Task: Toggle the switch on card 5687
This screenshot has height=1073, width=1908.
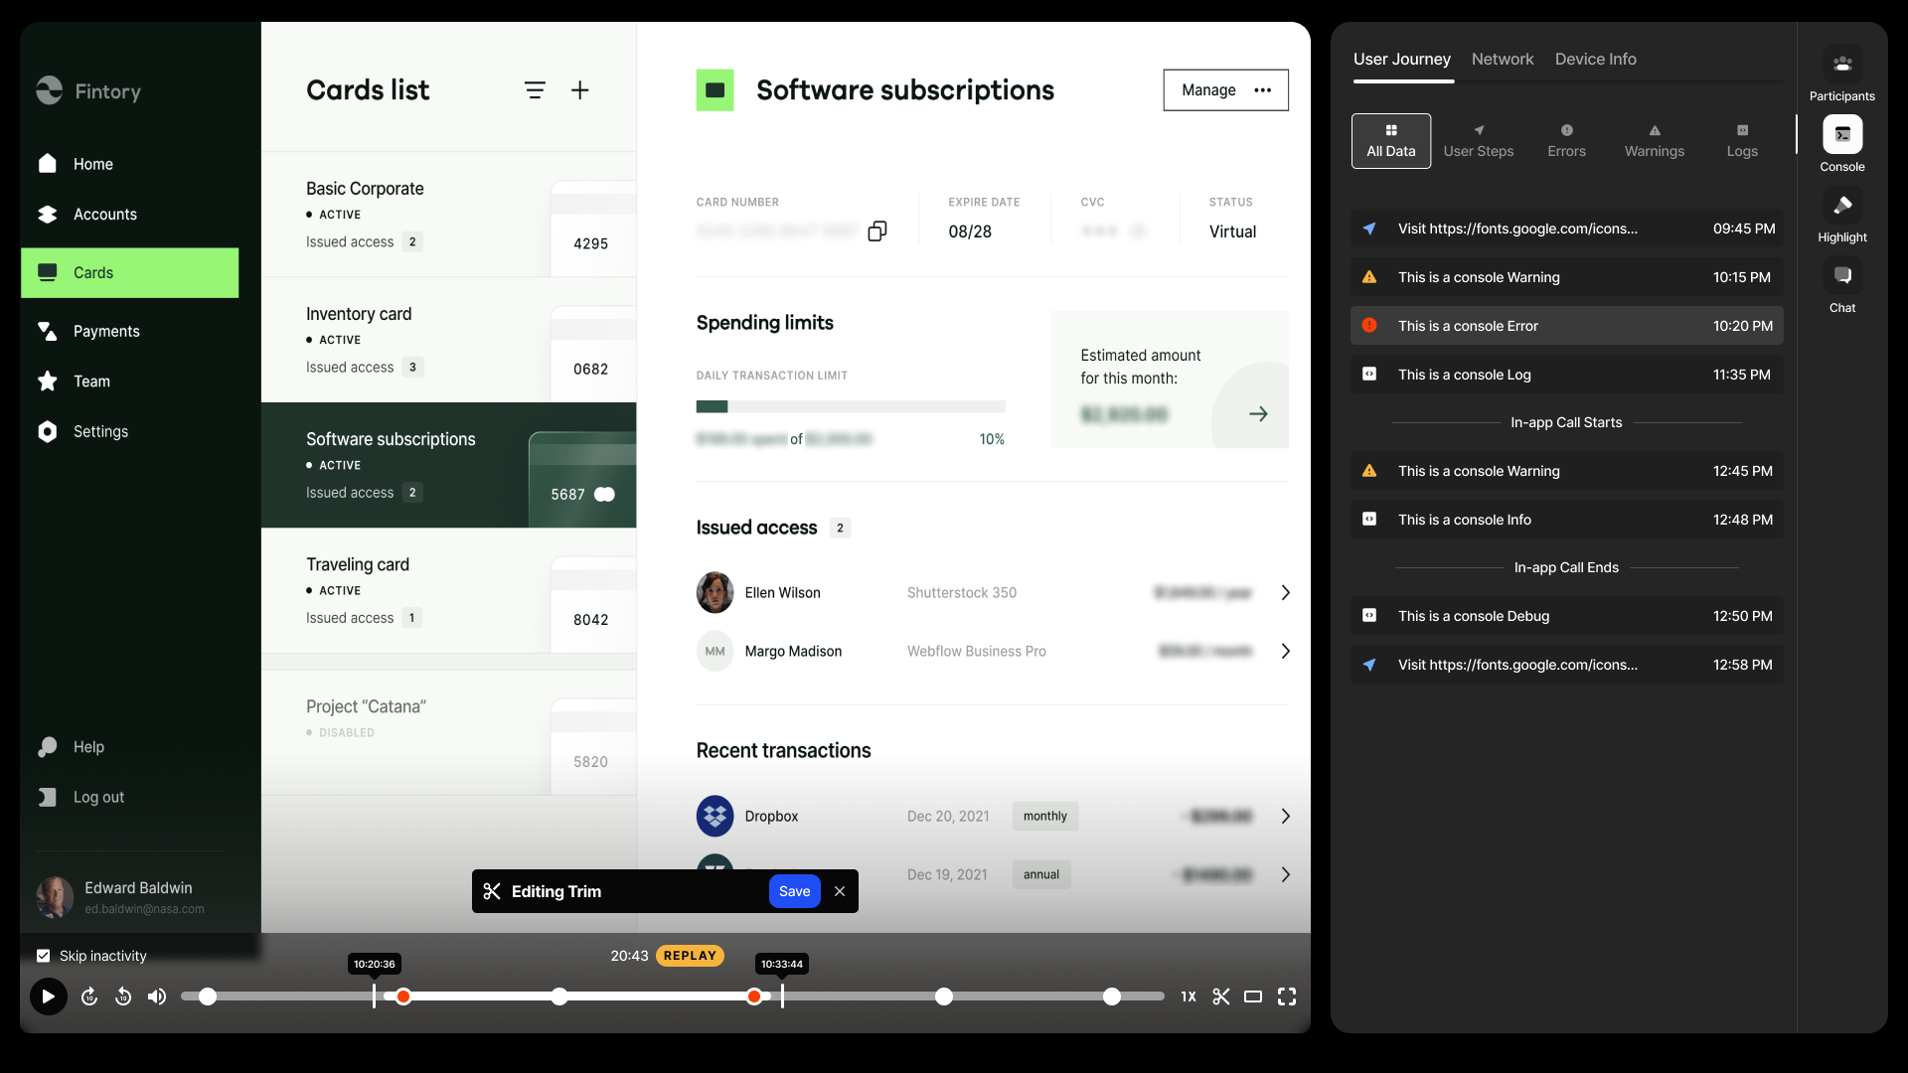Action: pyautogui.click(x=604, y=495)
